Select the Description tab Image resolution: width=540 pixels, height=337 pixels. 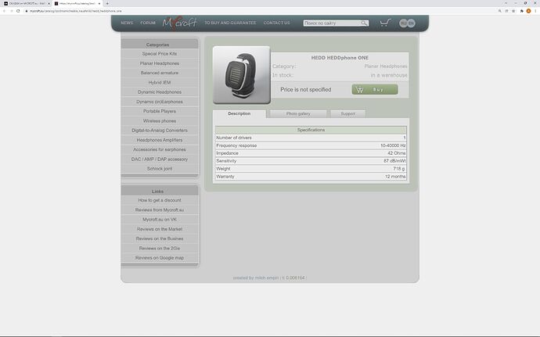[239, 113]
